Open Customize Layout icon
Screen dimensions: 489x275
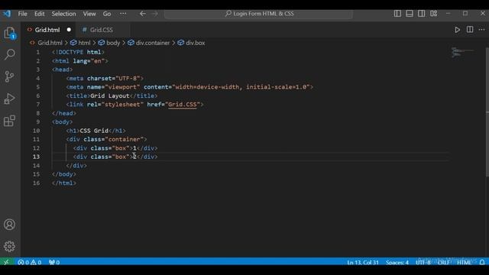click(x=433, y=14)
